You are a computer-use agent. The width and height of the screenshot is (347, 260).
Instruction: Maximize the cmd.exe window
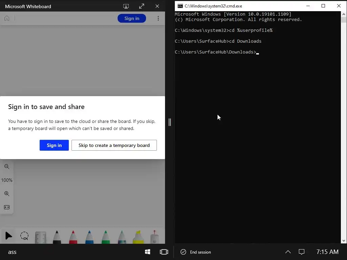point(323,6)
